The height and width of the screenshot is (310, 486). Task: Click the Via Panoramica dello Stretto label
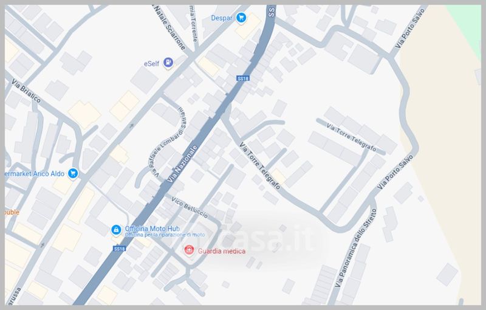[x=356, y=248]
